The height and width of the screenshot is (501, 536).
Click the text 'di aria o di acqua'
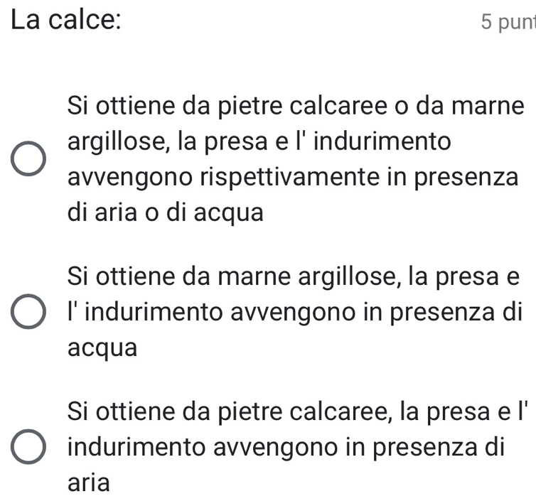pyautogui.click(x=166, y=212)
